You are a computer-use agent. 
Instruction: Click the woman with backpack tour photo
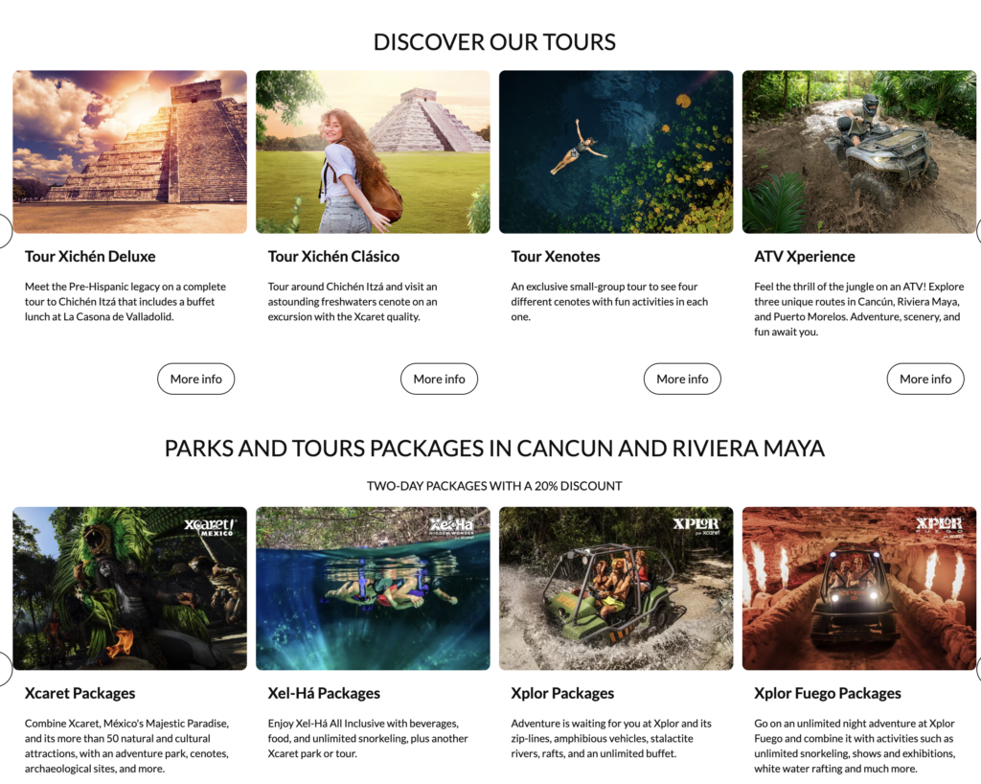(x=373, y=152)
